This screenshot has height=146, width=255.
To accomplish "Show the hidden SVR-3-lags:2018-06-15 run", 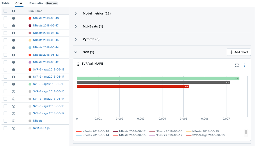I will 14,92.
